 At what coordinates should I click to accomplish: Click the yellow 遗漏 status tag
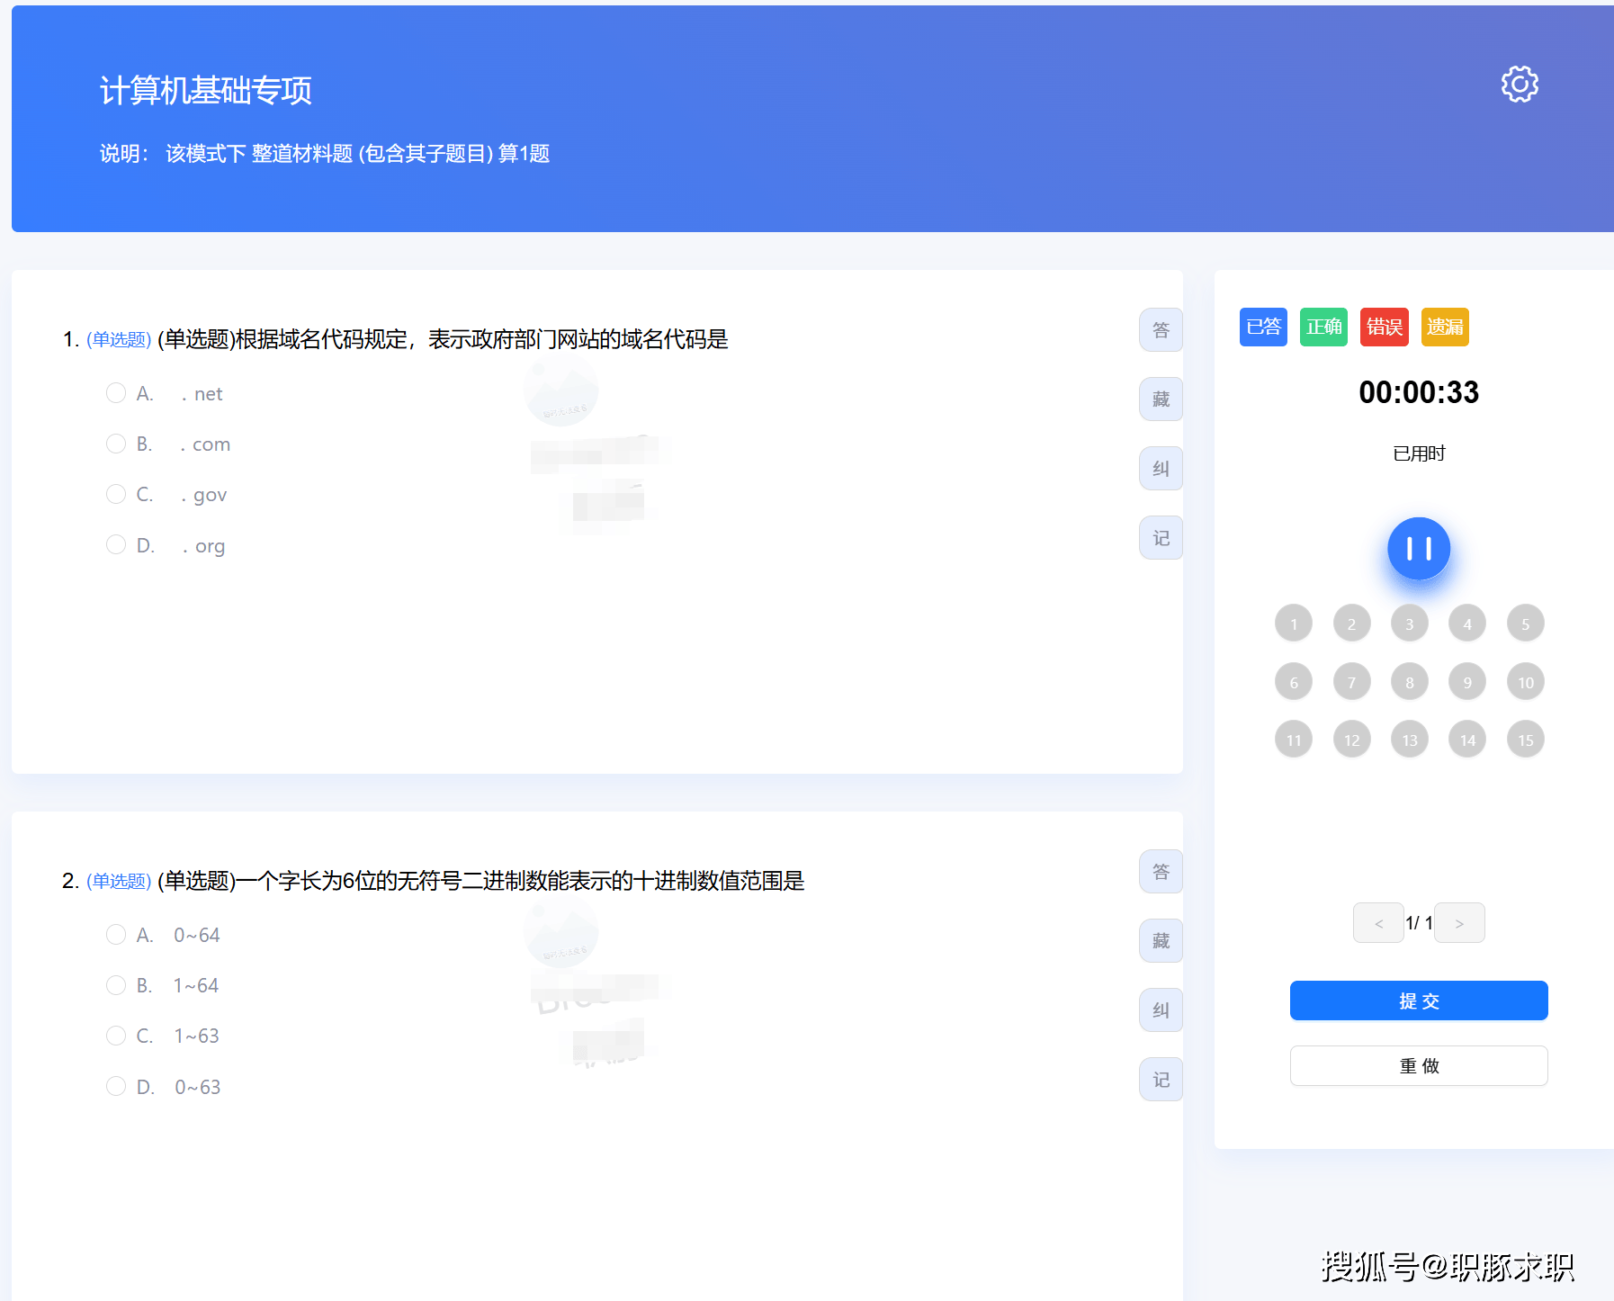1445,327
